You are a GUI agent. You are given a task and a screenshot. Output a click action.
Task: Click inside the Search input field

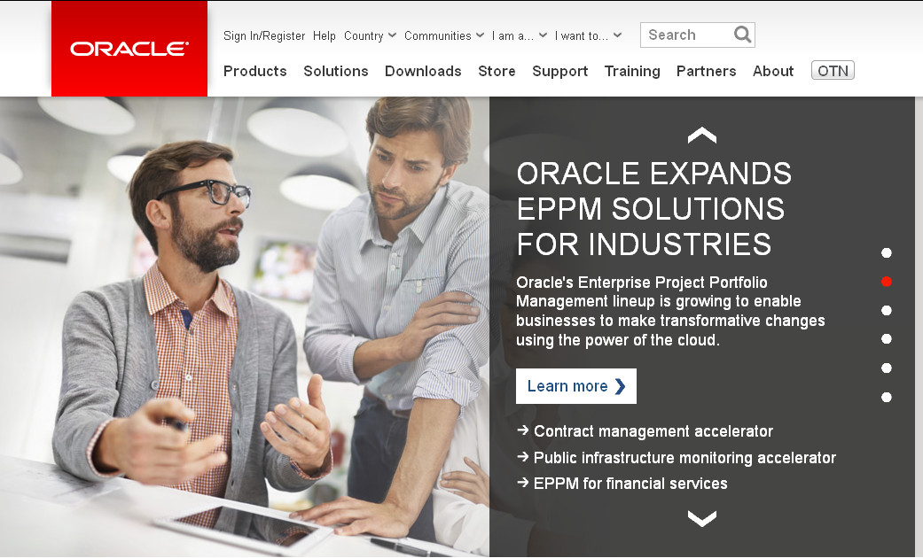(686, 35)
